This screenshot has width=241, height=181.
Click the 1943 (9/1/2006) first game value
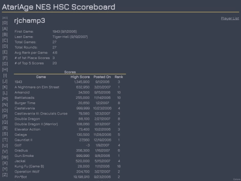[65, 32]
